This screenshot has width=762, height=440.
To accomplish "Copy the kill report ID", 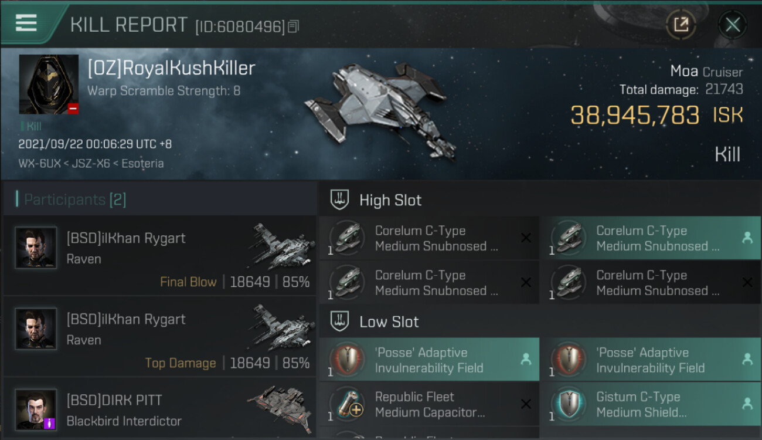I will [x=294, y=26].
